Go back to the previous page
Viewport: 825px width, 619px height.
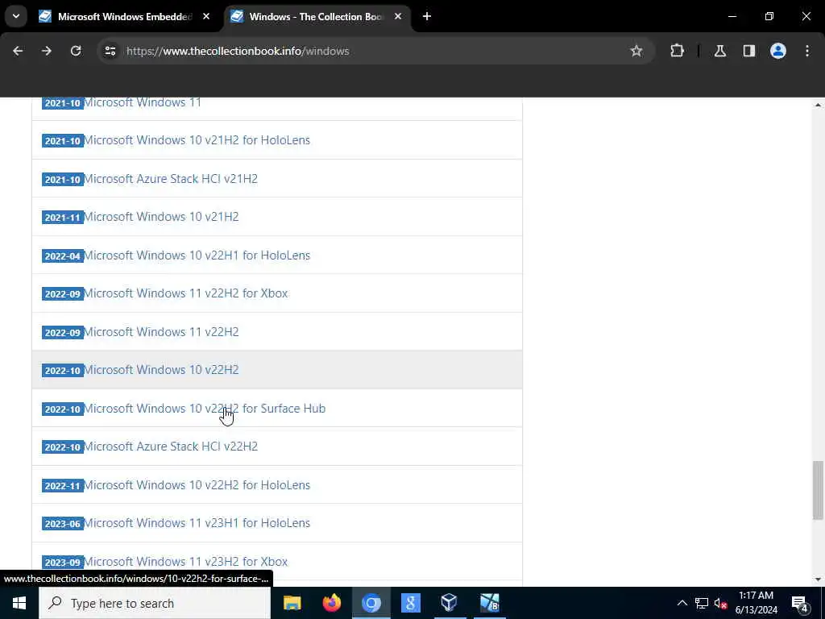(18, 51)
